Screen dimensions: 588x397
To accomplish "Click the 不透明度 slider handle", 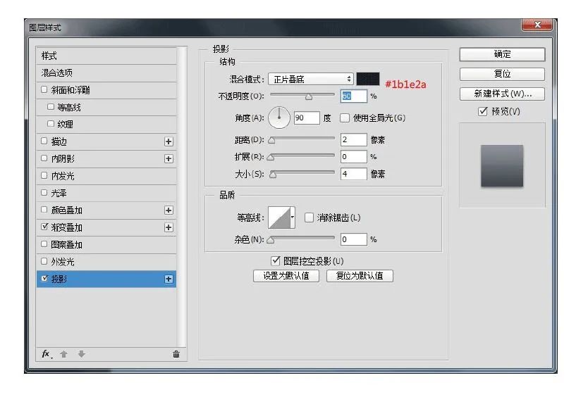I will (309, 97).
